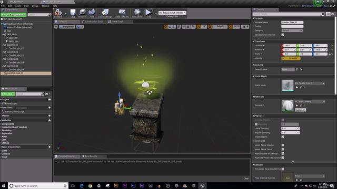
Task: Open the Edit menu
Action: point(9,6)
